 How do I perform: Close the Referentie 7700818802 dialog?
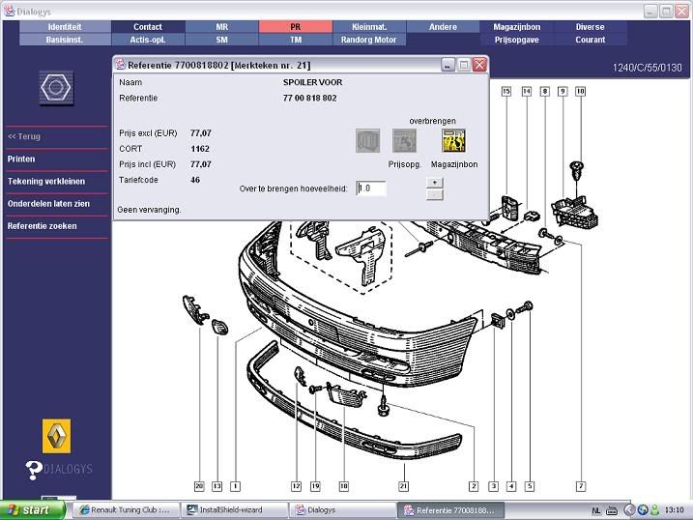479,65
